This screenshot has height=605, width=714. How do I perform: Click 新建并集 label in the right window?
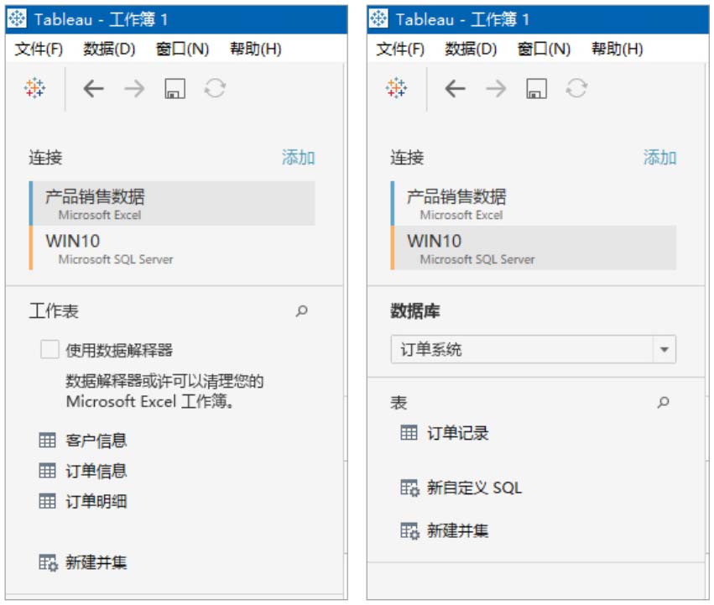coord(457,531)
